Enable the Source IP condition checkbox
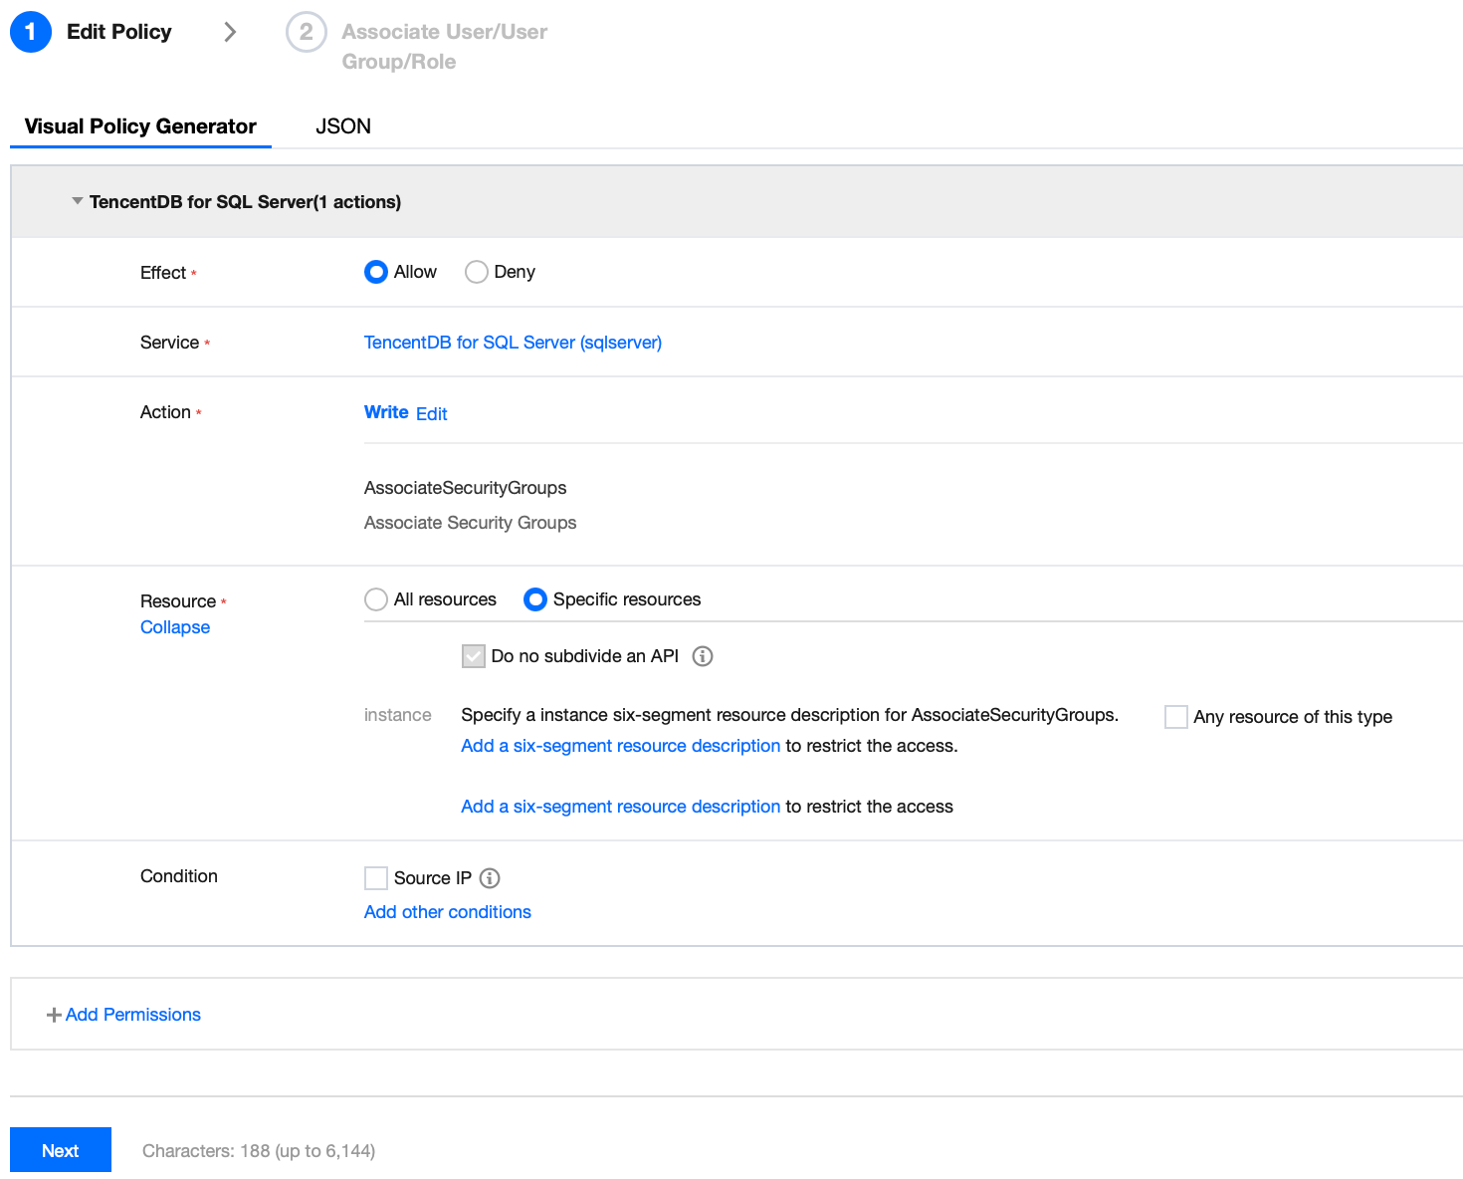1463x1179 pixels. point(376,878)
